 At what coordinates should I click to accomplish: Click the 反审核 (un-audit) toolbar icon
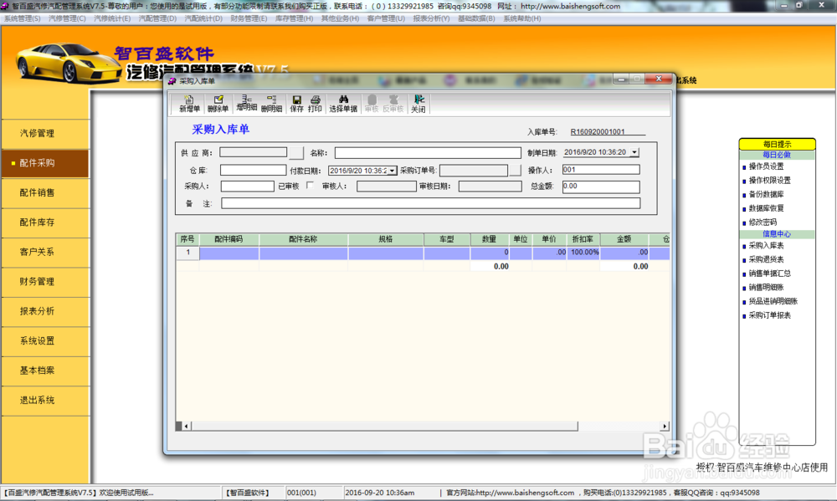point(393,104)
